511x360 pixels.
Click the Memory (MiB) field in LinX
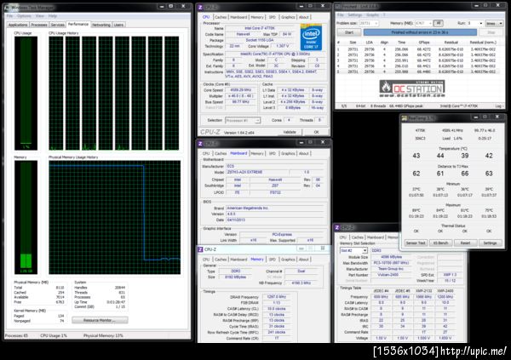click(423, 24)
